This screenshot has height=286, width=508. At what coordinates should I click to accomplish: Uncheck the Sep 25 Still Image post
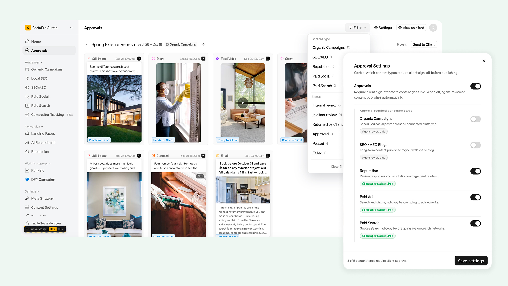139,59
